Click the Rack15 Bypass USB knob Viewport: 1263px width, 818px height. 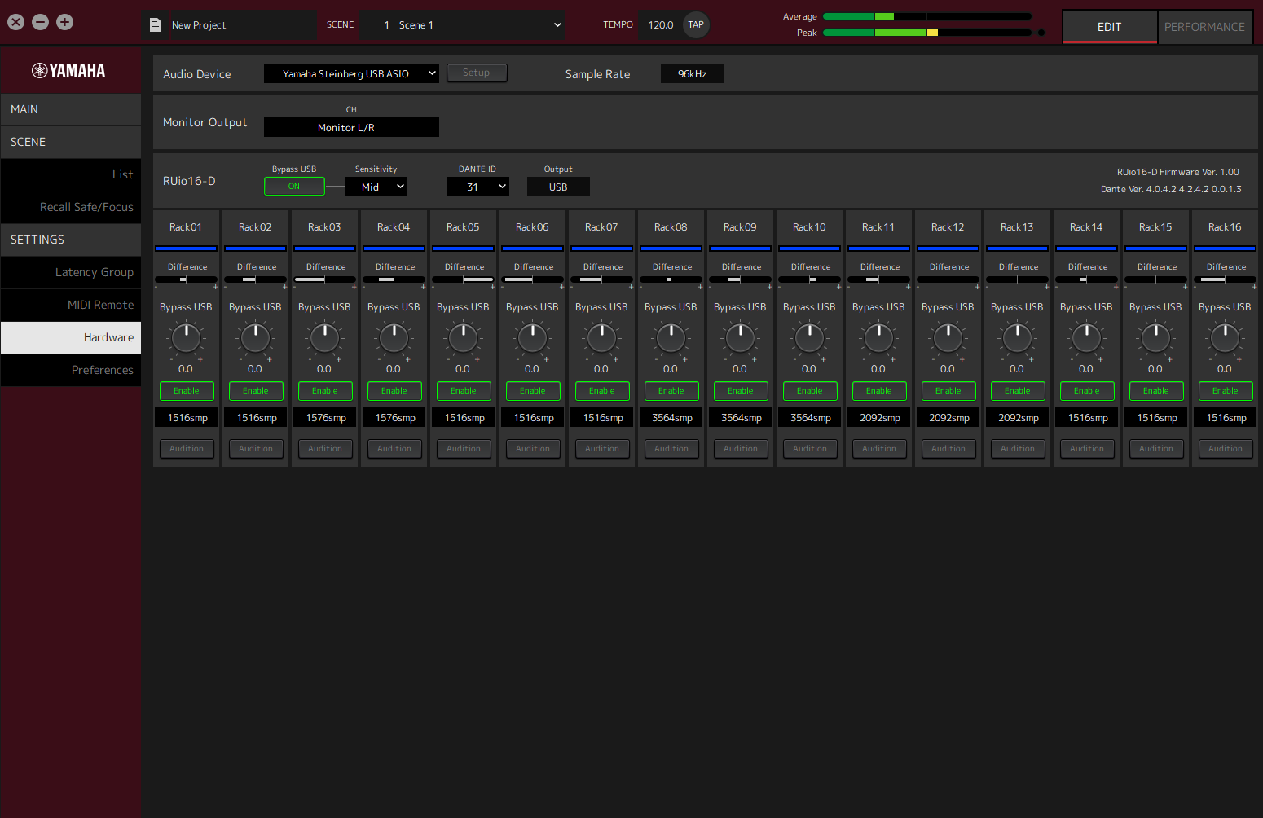click(1155, 337)
